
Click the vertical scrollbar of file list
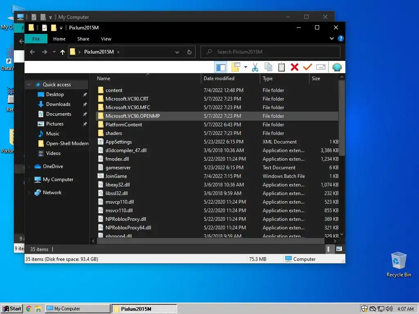click(x=342, y=117)
